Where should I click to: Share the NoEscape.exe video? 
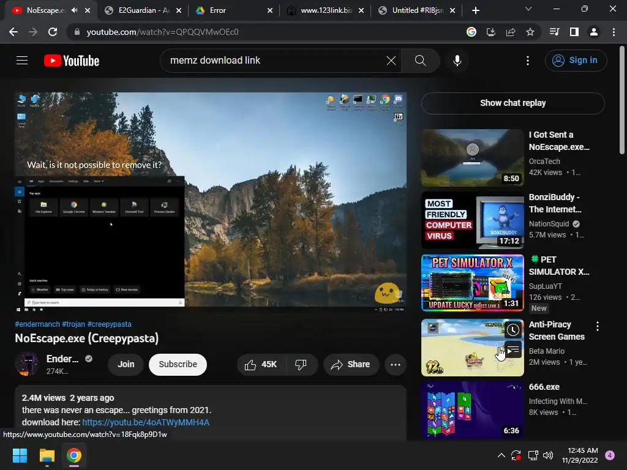[x=351, y=365]
